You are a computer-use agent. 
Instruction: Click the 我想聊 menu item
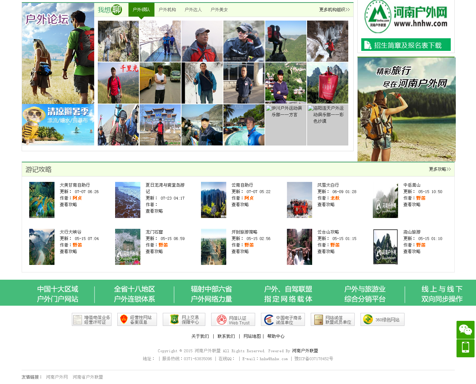point(110,10)
